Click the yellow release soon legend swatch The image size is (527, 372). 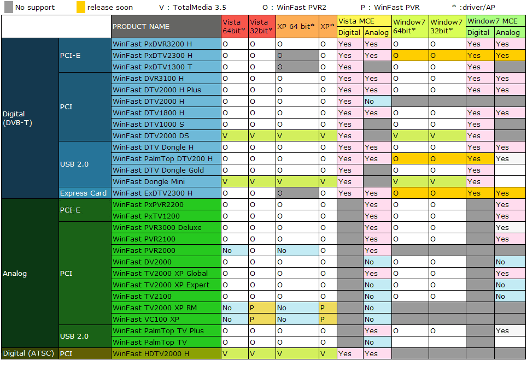point(81,7)
